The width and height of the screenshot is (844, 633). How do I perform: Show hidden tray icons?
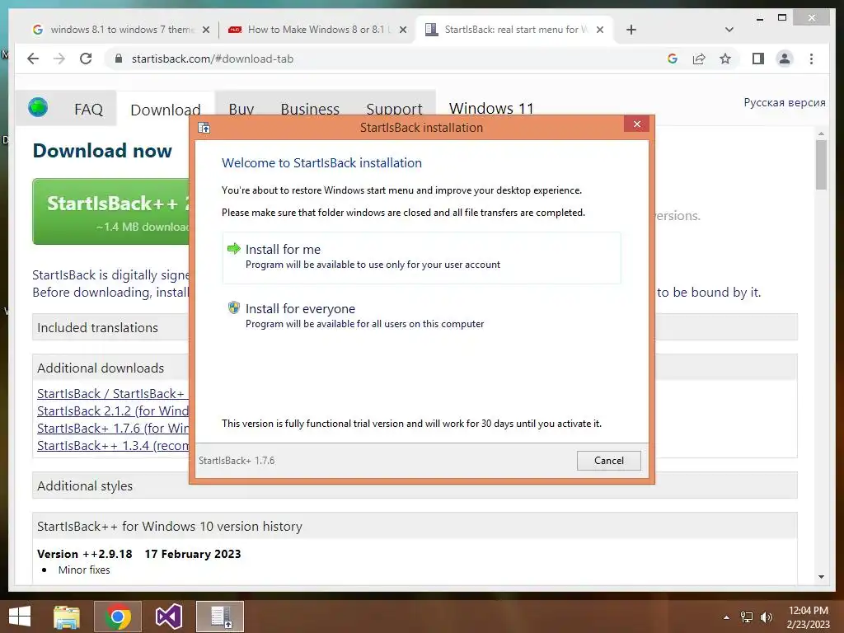pyautogui.click(x=726, y=617)
